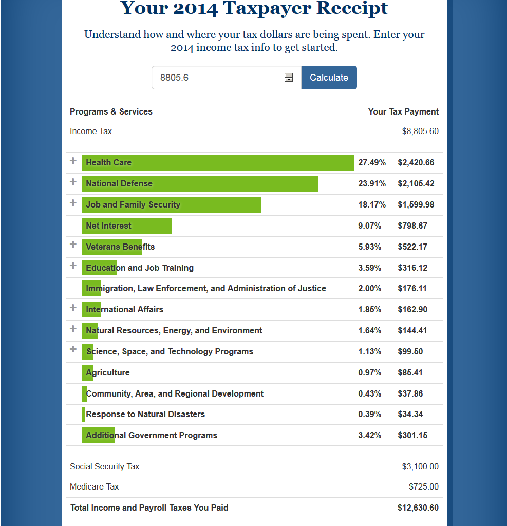The width and height of the screenshot is (507, 526).
Task: Decrease tax amount with stepper down arrow
Action: tap(289, 80)
